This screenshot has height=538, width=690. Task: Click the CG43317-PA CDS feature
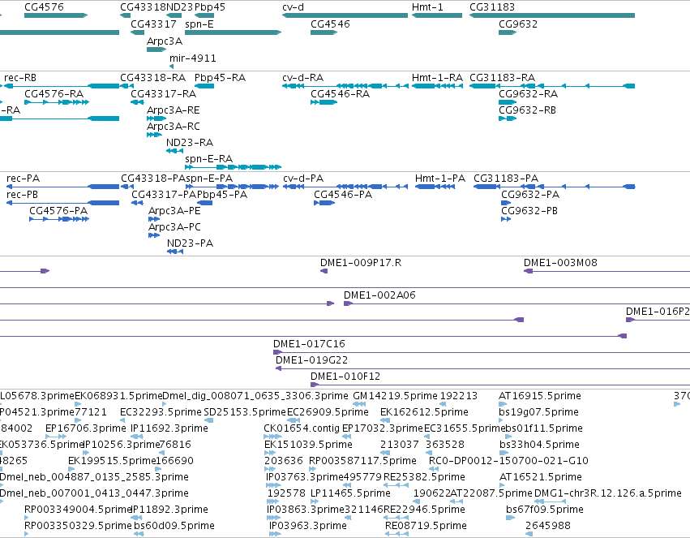137,203
